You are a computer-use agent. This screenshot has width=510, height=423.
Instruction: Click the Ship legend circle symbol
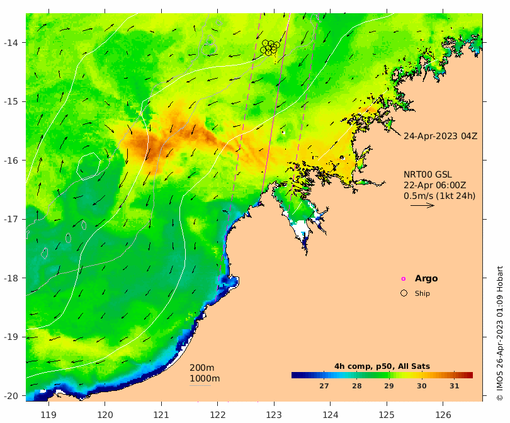tap(404, 293)
